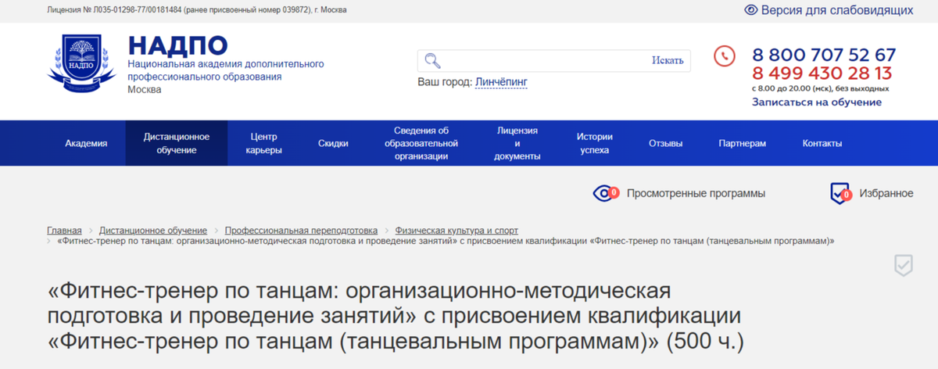The width and height of the screenshot is (938, 369).
Task: Add program to favorites via gray shield icon
Action: coord(903,265)
